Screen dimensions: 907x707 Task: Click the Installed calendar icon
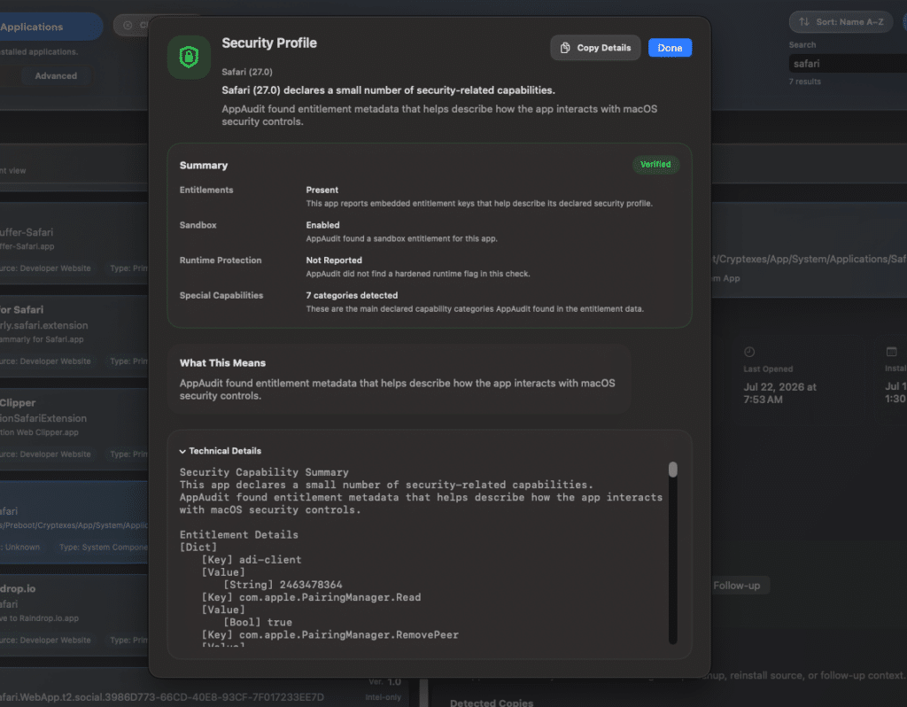click(x=891, y=352)
